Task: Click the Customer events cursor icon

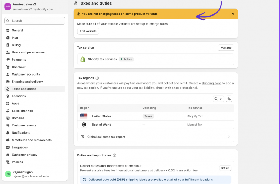Action: pyautogui.click(x=8, y=125)
